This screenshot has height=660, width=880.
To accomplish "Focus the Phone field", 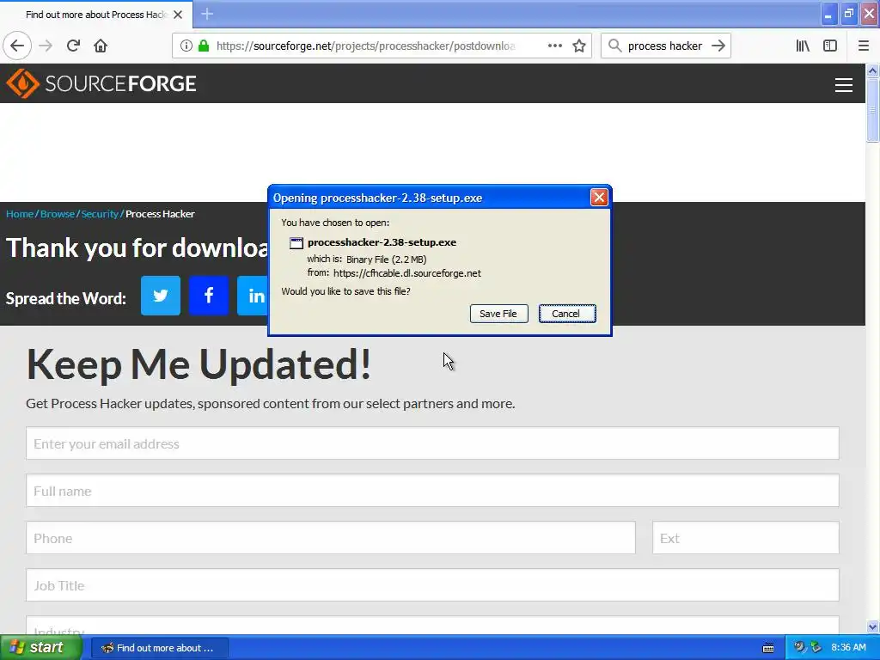I will [x=331, y=538].
